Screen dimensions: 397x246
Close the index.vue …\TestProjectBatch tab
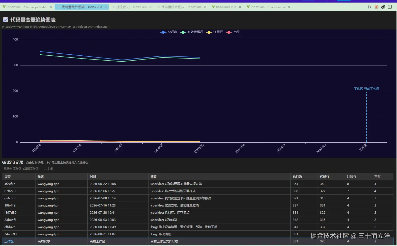(x=51, y=7)
